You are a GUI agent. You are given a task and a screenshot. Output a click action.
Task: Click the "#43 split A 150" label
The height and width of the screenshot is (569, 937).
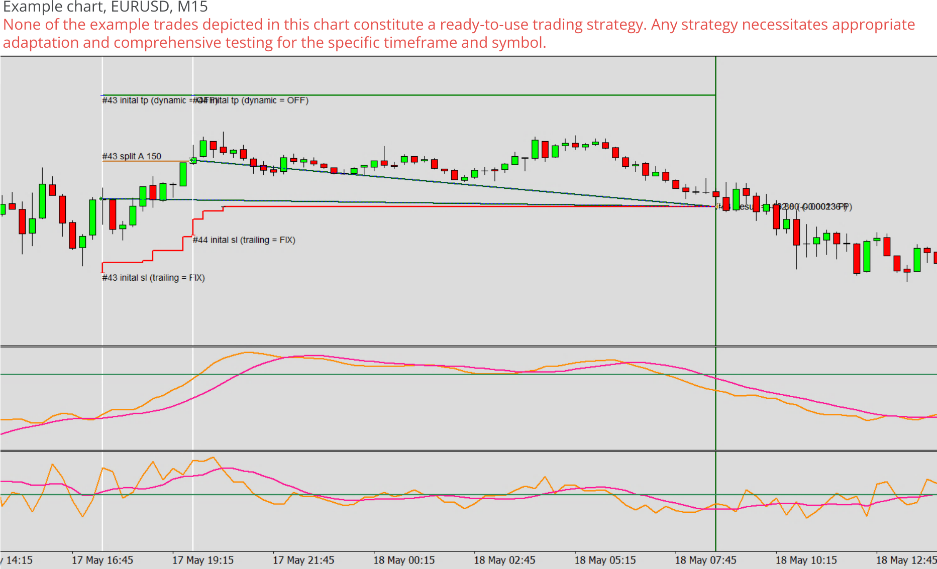[x=132, y=156]
